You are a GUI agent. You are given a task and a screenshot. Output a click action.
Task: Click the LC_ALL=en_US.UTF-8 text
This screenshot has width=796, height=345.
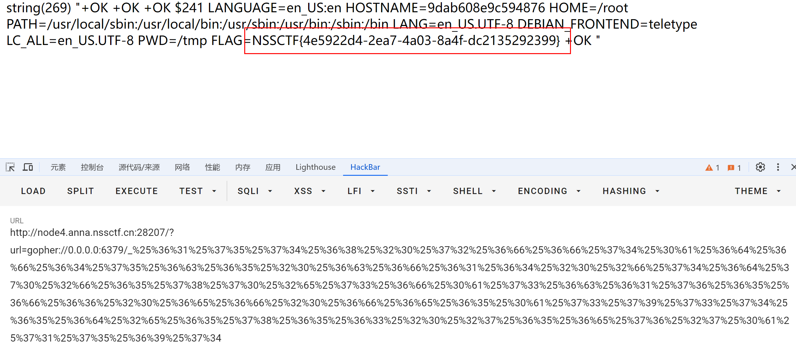70,41
